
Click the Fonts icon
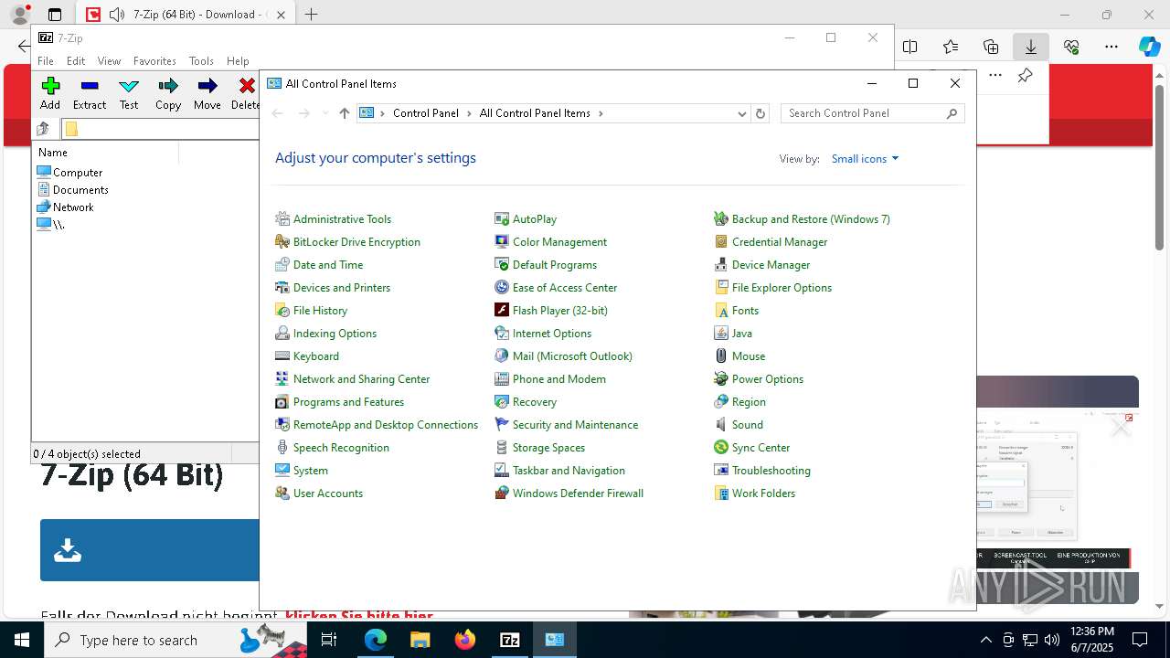(x=721, y=311)
